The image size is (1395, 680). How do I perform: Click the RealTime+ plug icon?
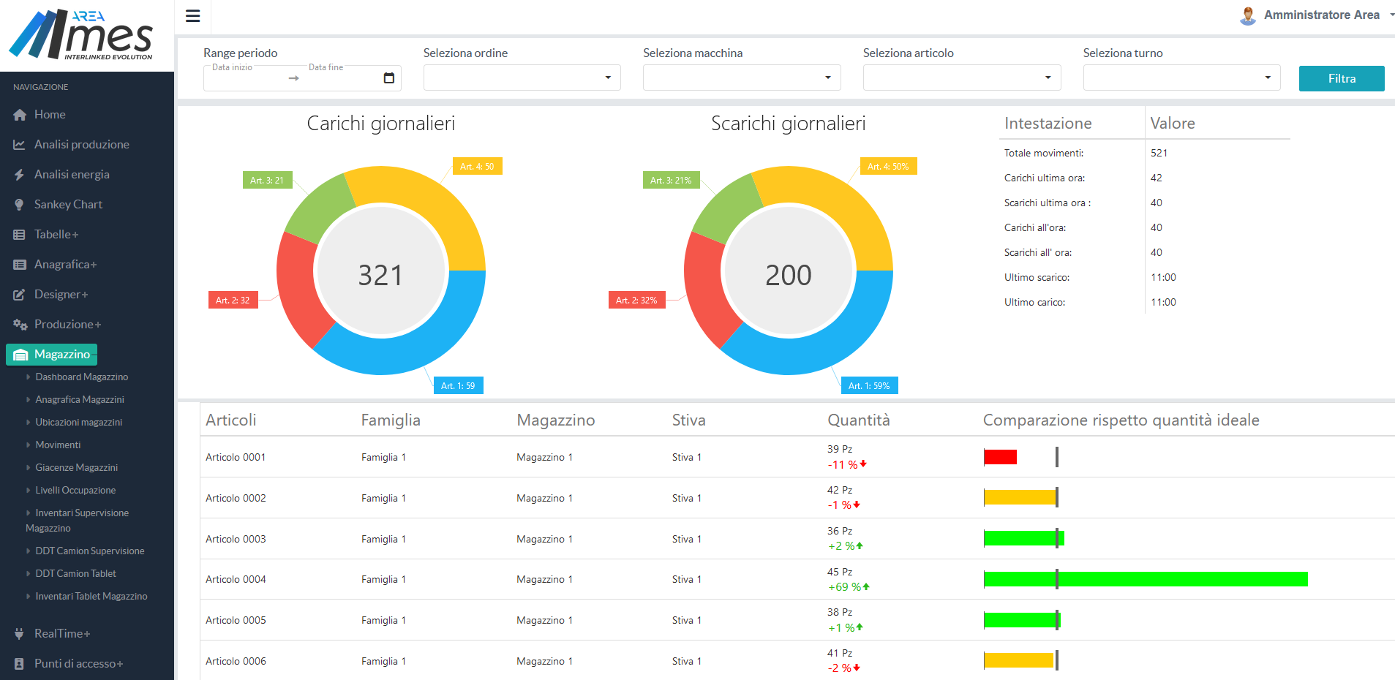click(x=20, y=634)
